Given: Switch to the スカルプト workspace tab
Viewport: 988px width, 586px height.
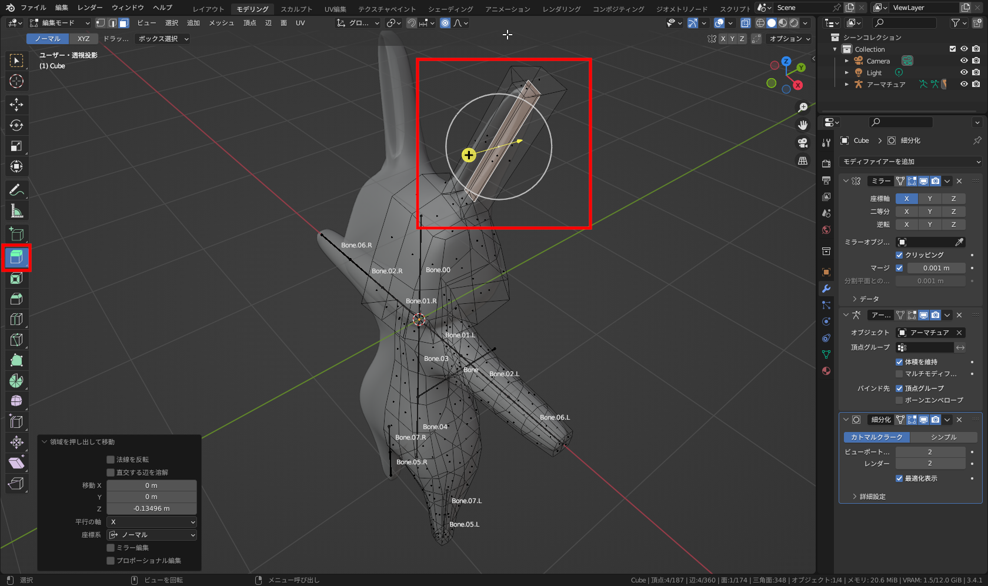Looking at the screenshot, I should (x=296, y=9).
